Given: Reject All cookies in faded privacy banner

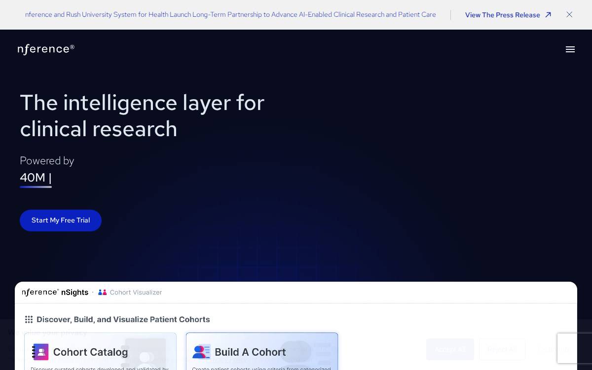Looking at the screenshot, I should pyautogui.click(x=502, y=349).
